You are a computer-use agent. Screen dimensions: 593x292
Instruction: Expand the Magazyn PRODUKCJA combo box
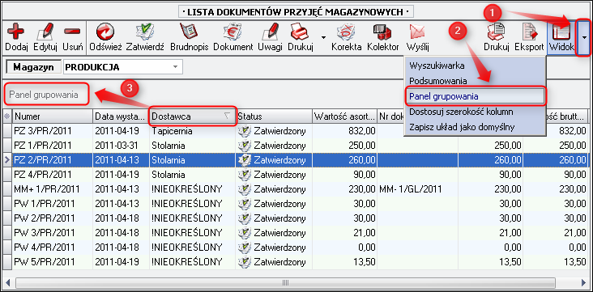175,67
